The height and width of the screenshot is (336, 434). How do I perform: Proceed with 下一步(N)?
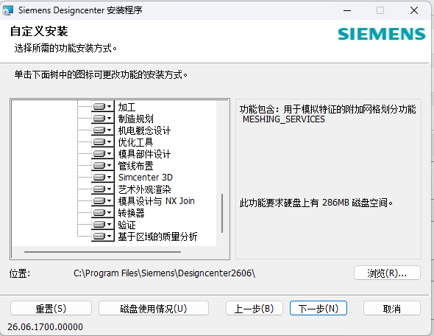(319, 308)
